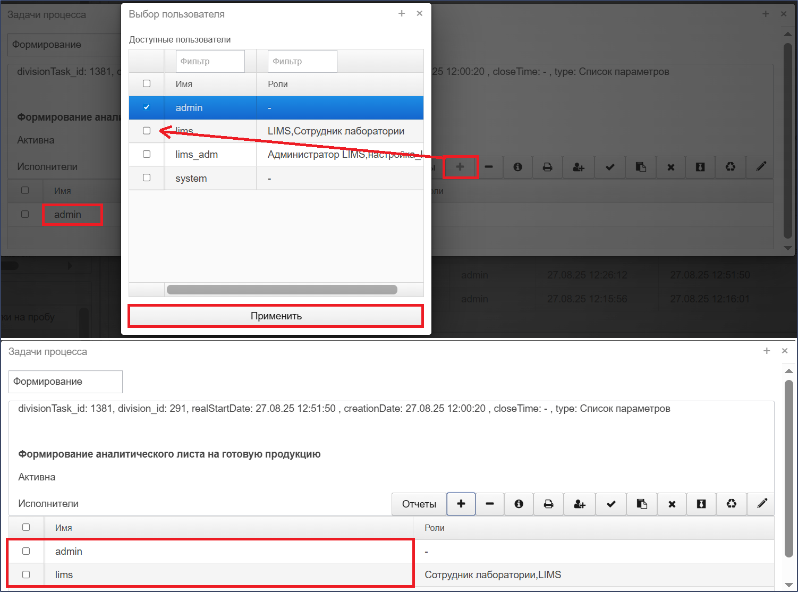Click the 'Сотрудник лаборатории,LIMS' cell in the lower window
The height and width of the screenshot is (592, 798).
pos(593,574)
